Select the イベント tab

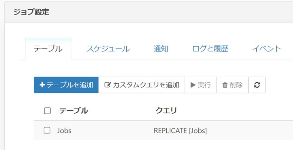[267, 49]
